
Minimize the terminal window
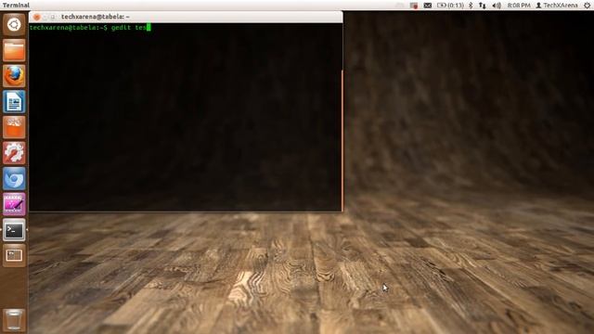[x=45, y=17]
